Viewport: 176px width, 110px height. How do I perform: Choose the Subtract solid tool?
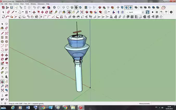pos(149,8)
